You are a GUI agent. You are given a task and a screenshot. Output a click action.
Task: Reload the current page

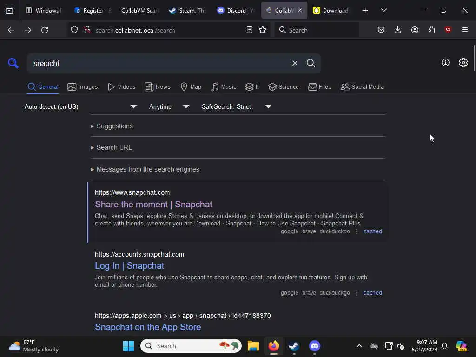[45, 30]
